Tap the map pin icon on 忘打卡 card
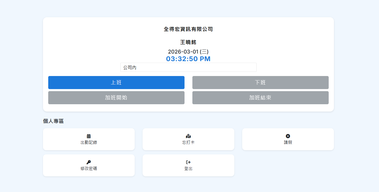The height and width of the screenshot is (192, 379). tap(188, 136)
